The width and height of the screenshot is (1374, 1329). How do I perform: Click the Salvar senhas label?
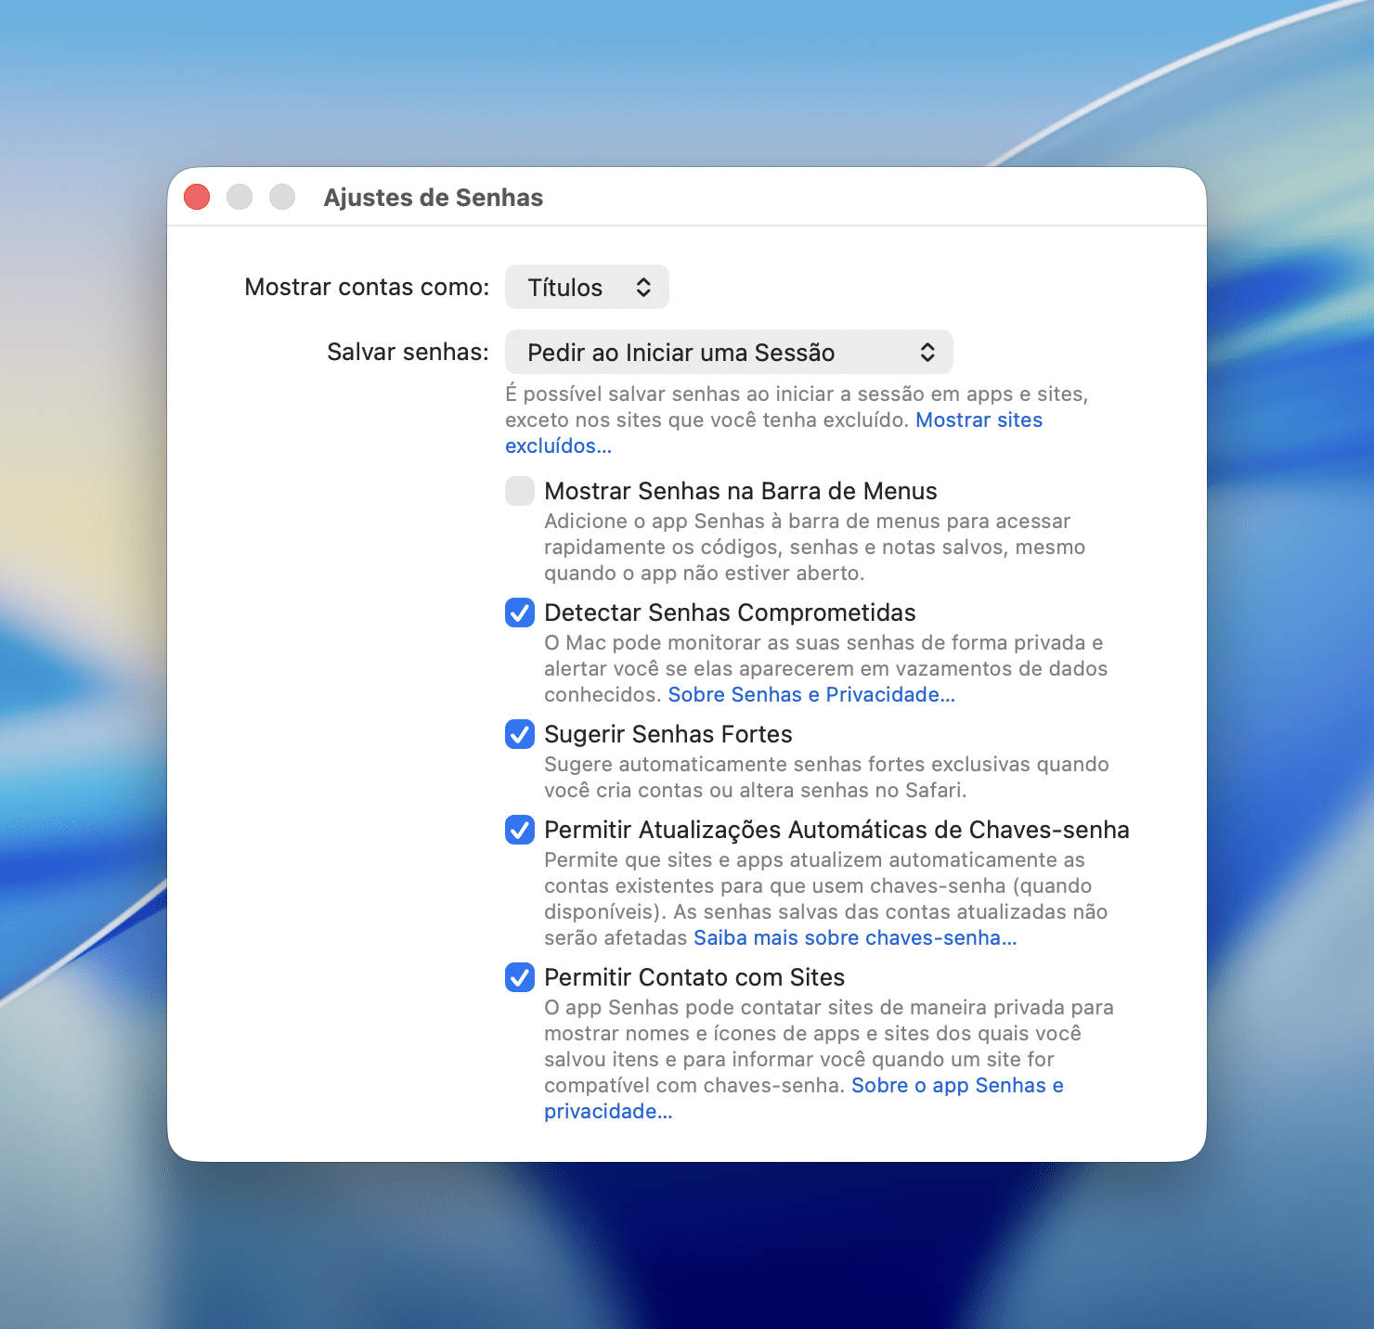pyautogui.click(x=408, y=353)
